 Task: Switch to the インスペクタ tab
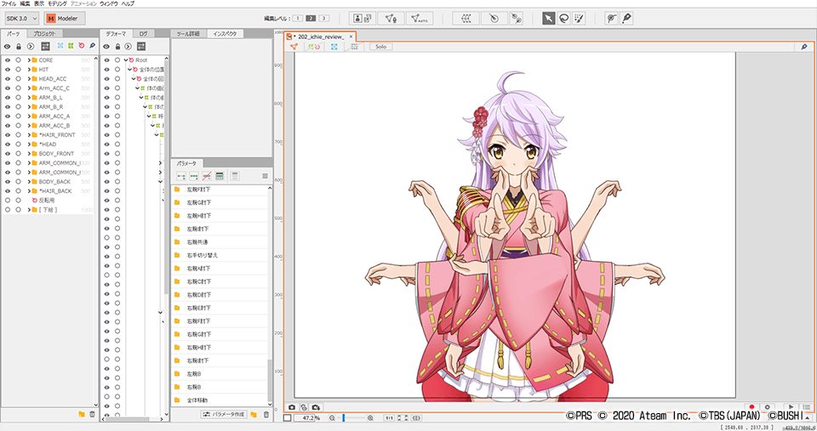point(225,33)
